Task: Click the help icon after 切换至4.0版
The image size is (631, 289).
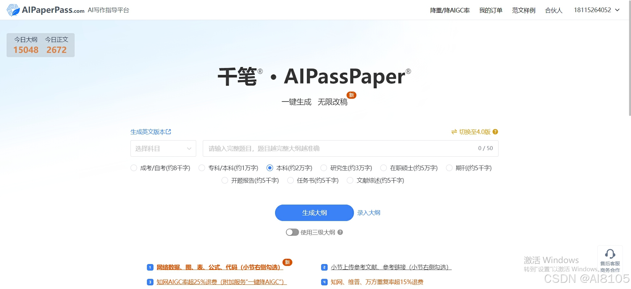Action: 495,132
